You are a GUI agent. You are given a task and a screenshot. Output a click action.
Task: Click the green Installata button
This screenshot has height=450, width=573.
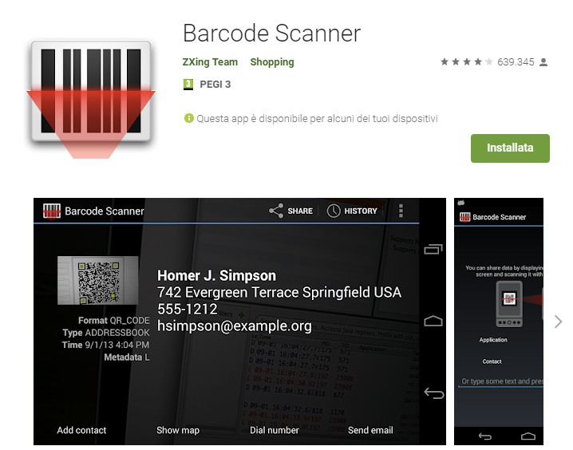coord(510,148)
